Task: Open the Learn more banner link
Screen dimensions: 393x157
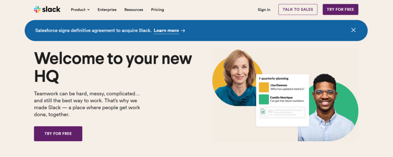Action: click(166, 31)
